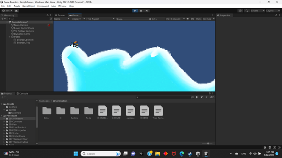The height and width of the screenshot is (158, 282).
Task: Open the Undo History icon
Action: click(x=240, y=11)
